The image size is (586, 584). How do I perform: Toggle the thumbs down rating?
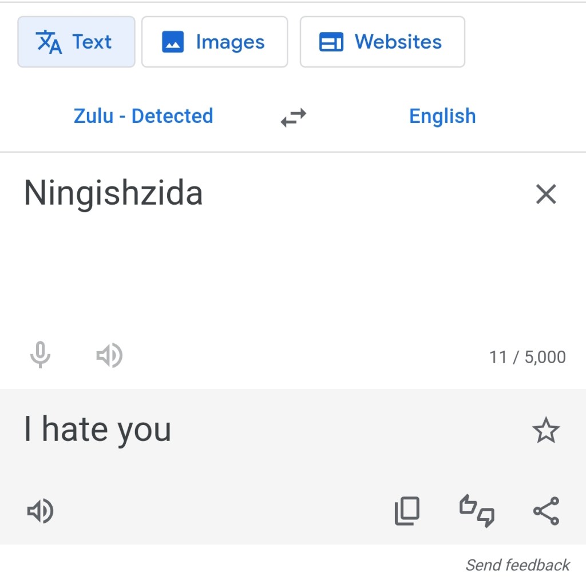click(x=486, y=516)
